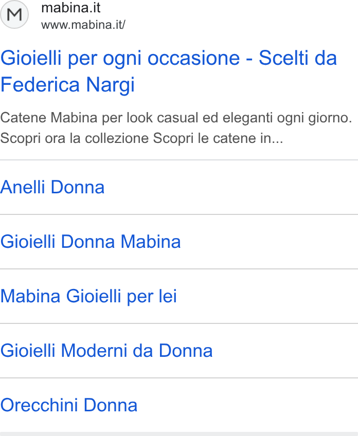Click the 'Scopri ora la collezione' snippet text
This screenshot has width=358, height=436.
74,138
